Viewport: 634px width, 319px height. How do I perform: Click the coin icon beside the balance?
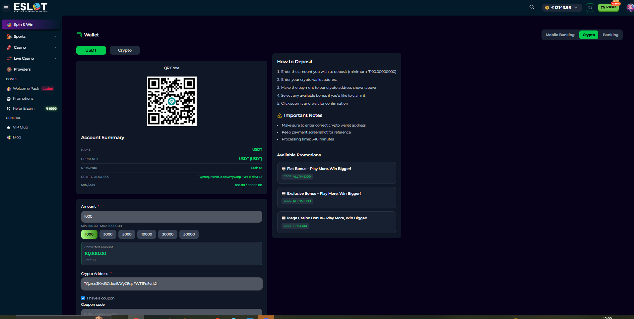click(x=547, y=8)
